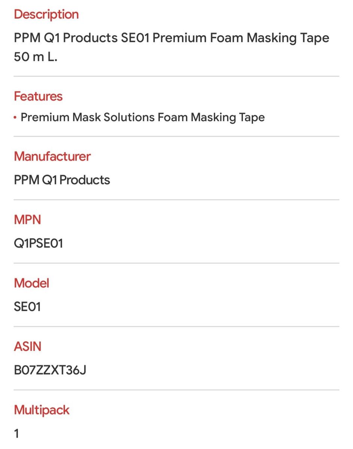Select the Q1PSE01 part number

tap(38, 244)
